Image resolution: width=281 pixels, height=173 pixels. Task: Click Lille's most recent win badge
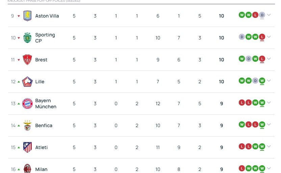pos(262,81)
